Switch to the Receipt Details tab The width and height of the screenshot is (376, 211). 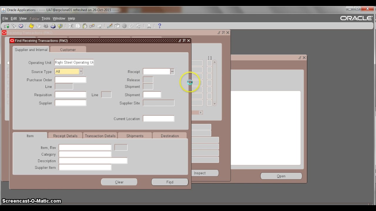click(65, 136)
